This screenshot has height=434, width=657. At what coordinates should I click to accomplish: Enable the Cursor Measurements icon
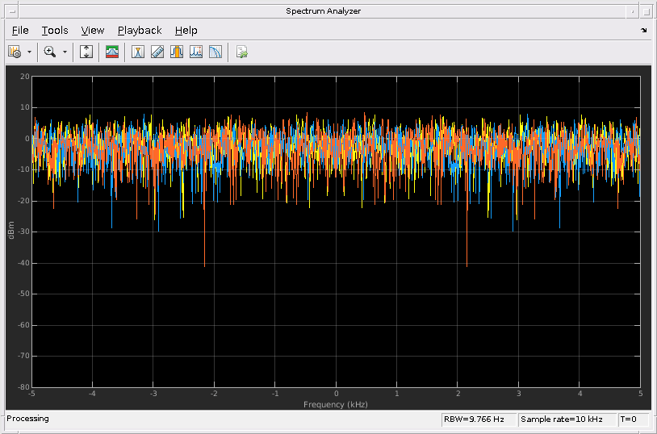coord(138,52)
